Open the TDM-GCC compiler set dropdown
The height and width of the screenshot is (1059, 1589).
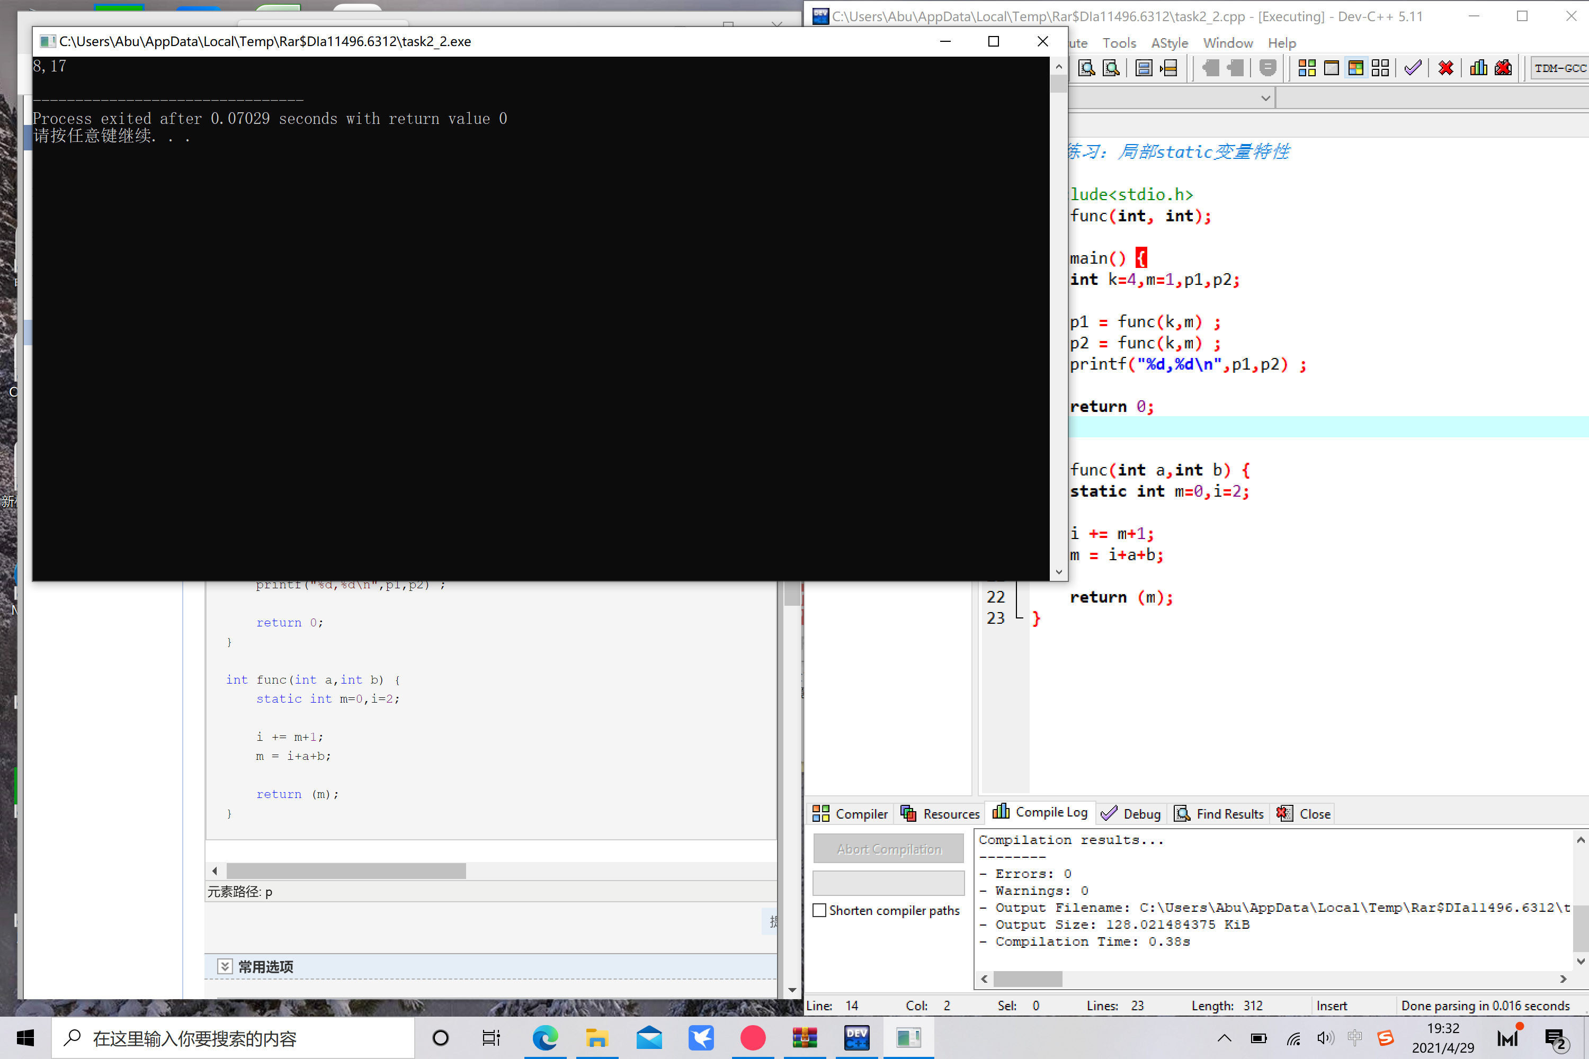point(1559,68)
